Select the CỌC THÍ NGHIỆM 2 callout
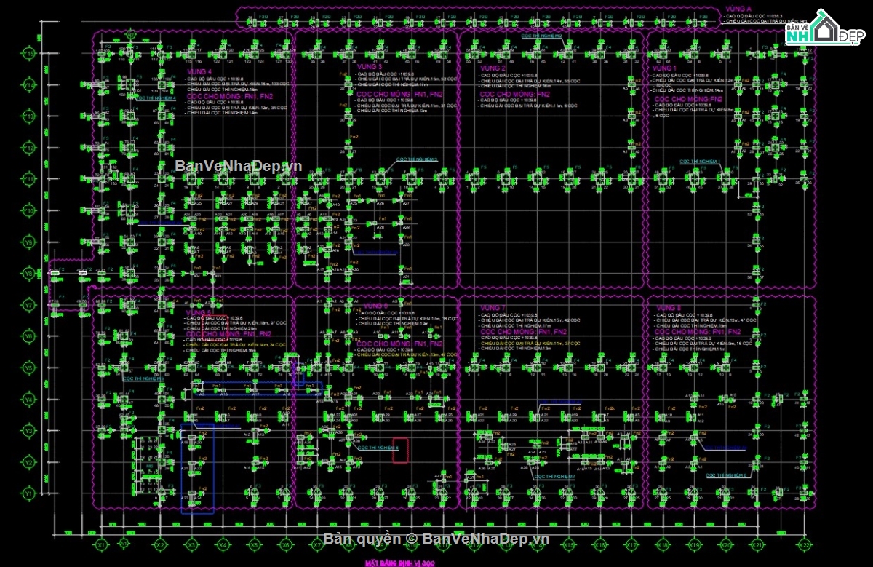The width and height of the screenshot is (873, 567). 541,35
